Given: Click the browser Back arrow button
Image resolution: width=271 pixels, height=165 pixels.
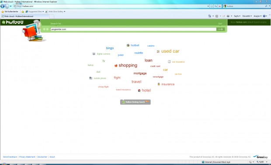Looking at the screenshot, I should (3, 6).
